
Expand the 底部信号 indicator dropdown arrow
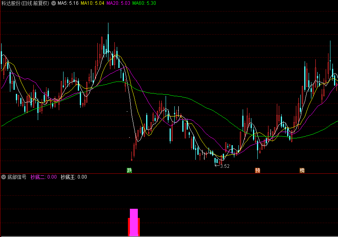[4, 177]
